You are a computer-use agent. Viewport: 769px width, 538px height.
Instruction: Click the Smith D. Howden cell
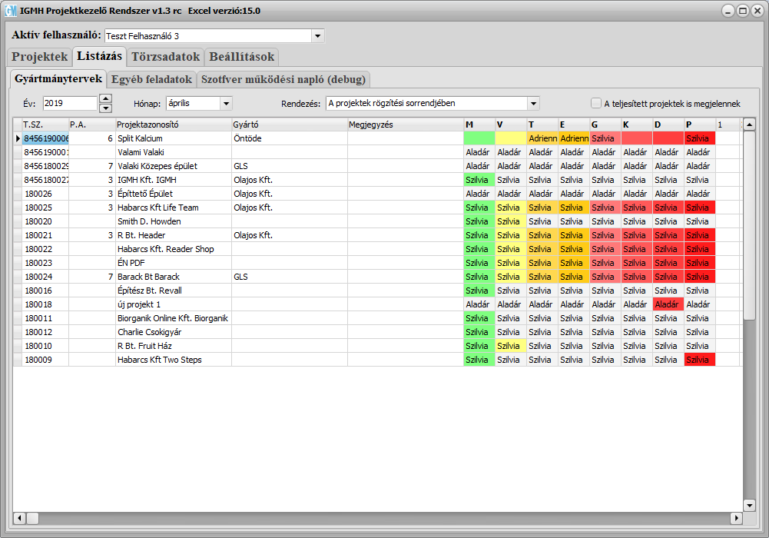(x=174, y=221)
